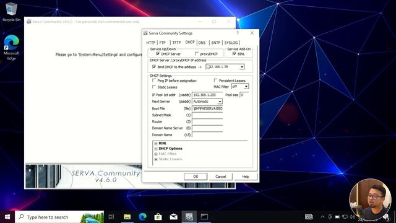
Task: Close the Serva Community Settings dialog
Action: pyautogui.click(x=252, y=33)
